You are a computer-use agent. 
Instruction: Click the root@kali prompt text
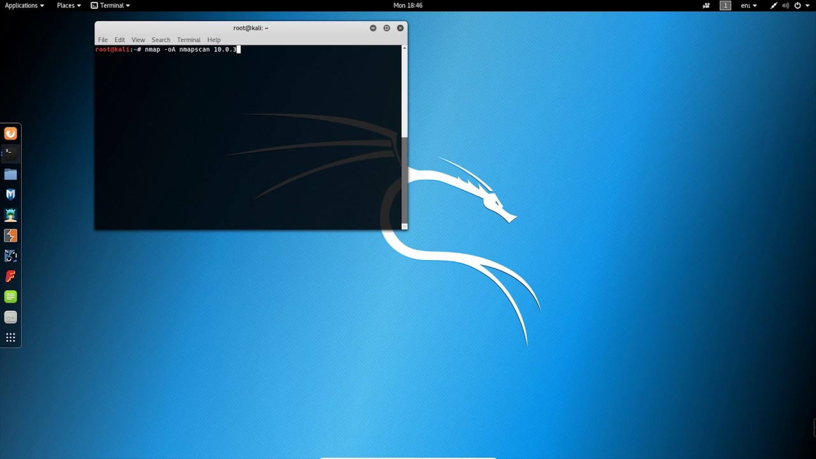click(113, 49)
